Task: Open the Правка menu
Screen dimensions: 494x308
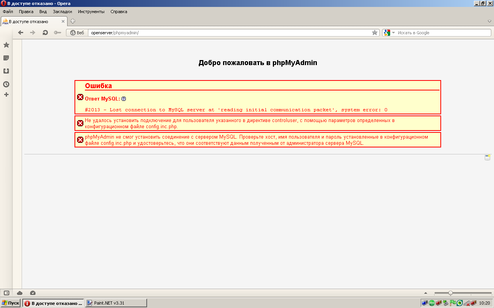Action: [x=26, y=12]
